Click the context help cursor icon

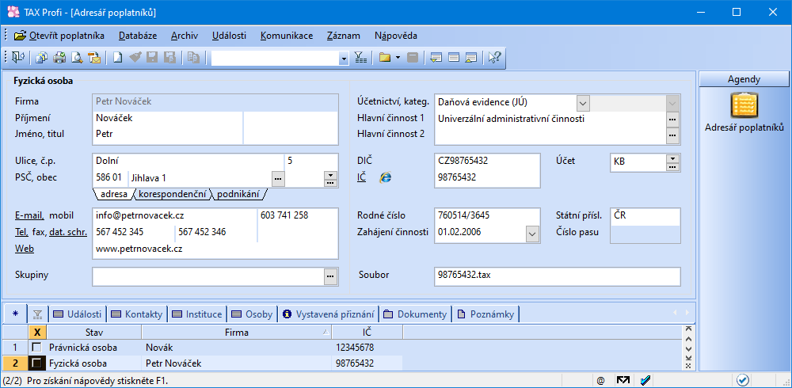[494, 58]
